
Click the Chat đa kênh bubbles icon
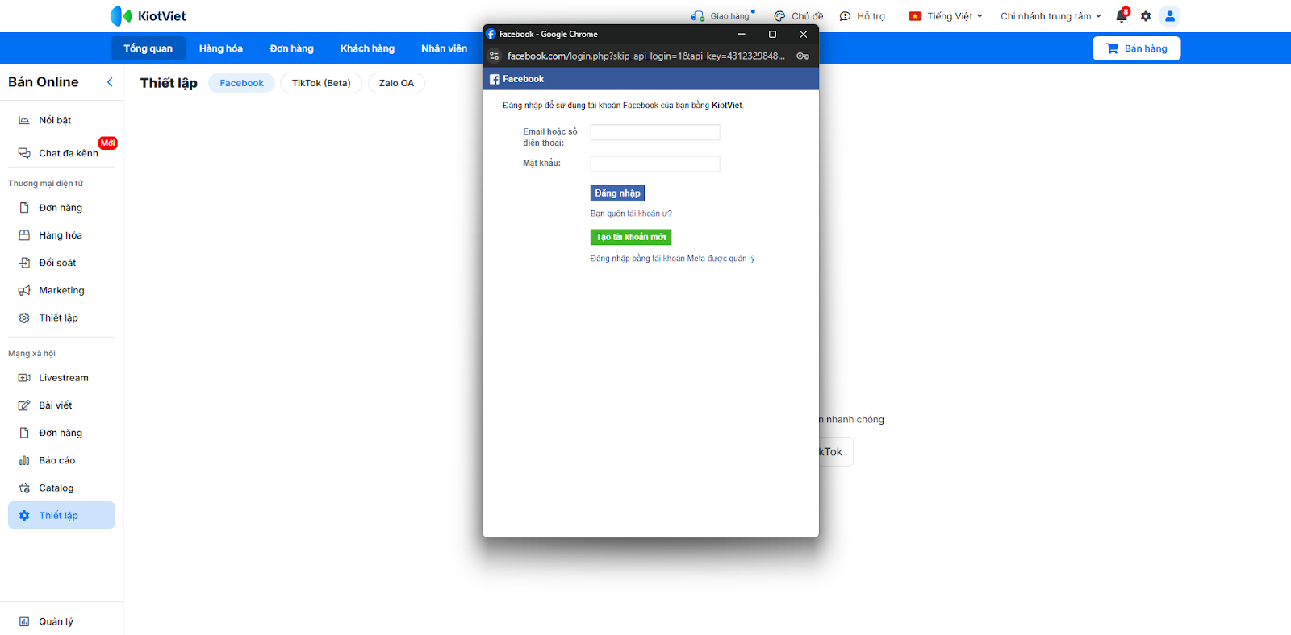pyautogui.click(x=24, y=153)
